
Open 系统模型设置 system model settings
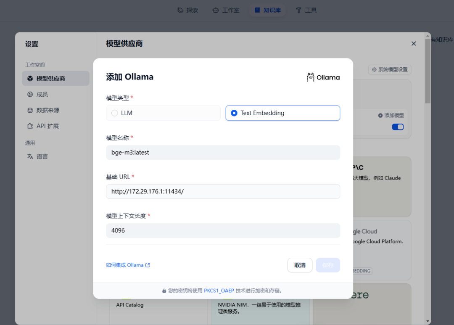[390, 69]
